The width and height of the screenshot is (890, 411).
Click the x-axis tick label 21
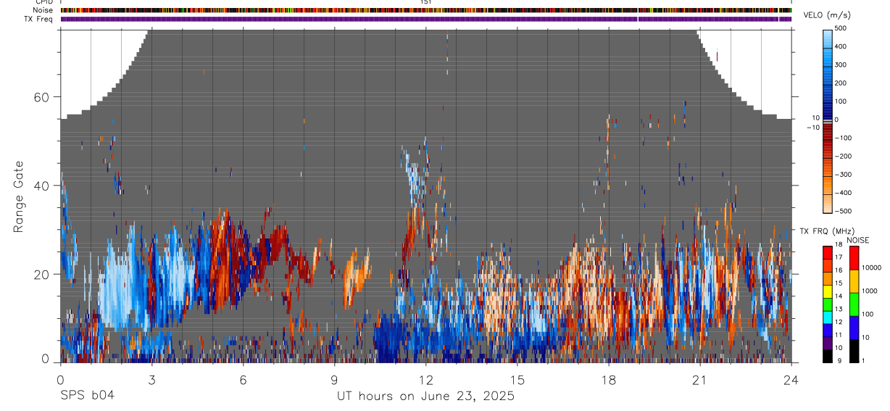700,379
